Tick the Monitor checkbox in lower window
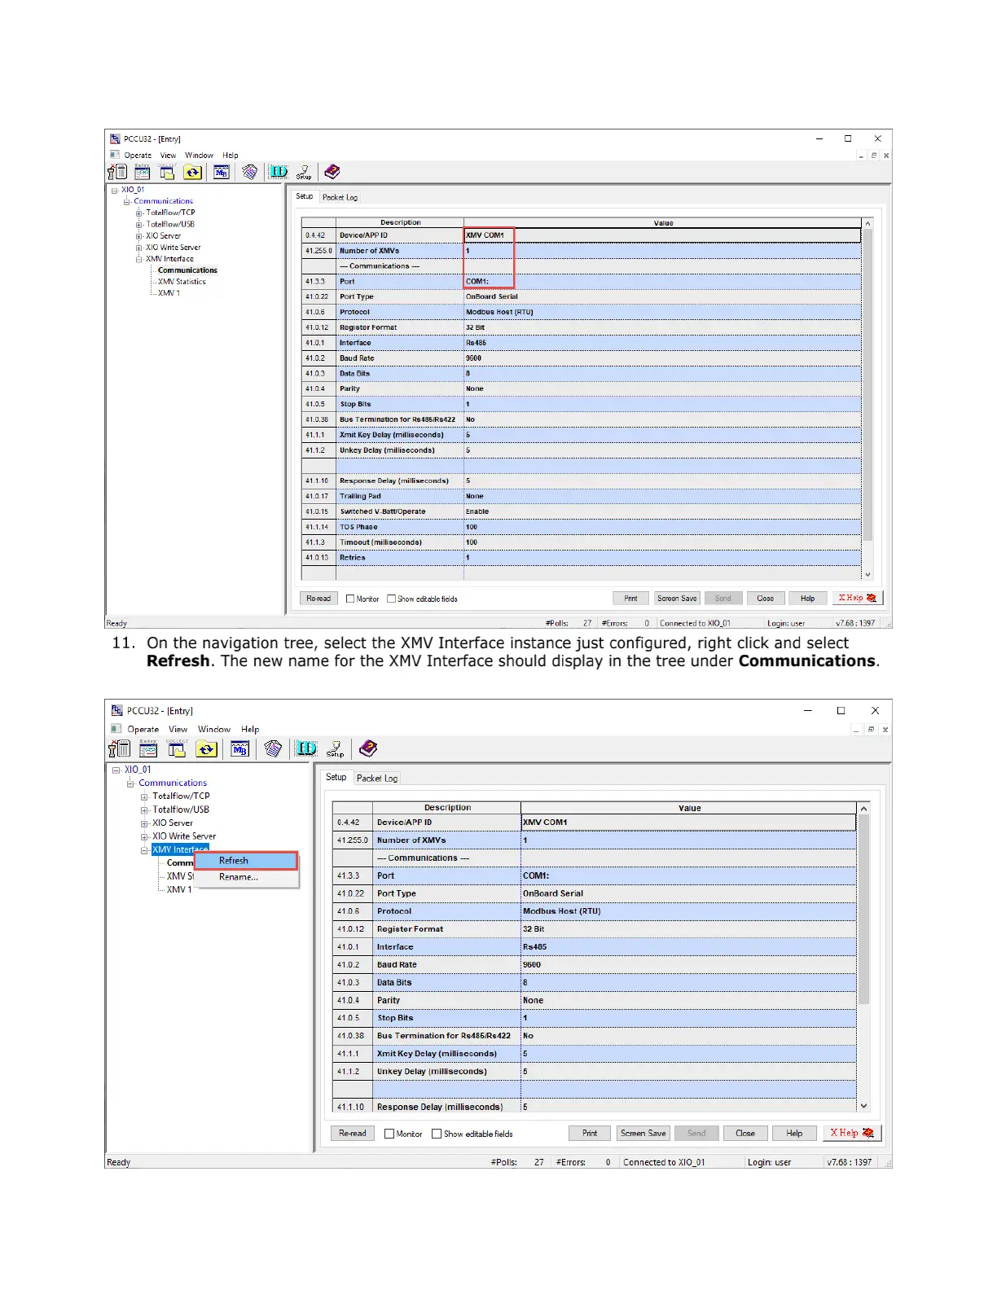The image size is (997, 1290). tap(389, 1134)
